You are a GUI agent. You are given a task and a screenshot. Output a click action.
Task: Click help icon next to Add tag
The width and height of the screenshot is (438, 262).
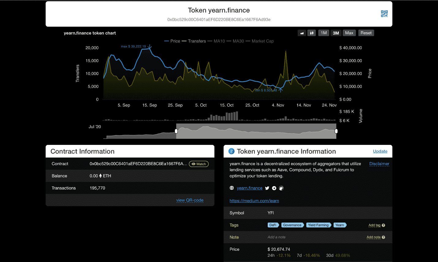tap(383, 225)
